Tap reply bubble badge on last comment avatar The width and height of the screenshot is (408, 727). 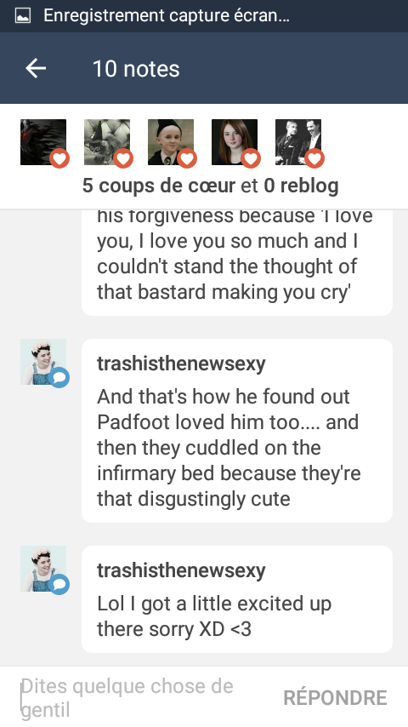tap(59, 584)
